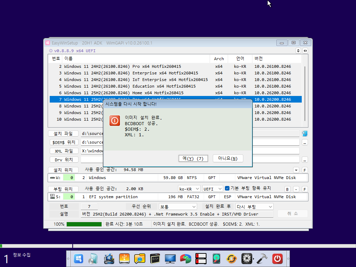This screenshot has width=356, height=267.
Task: Click the left dock edge diamond handle
Action: click(x=68, y=259)
